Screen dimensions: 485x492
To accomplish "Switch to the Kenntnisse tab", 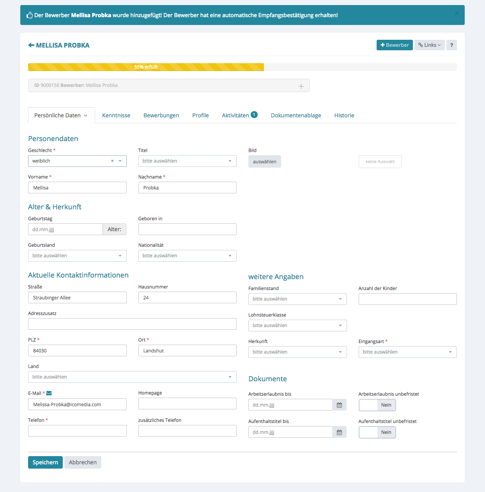I will 116,115.
